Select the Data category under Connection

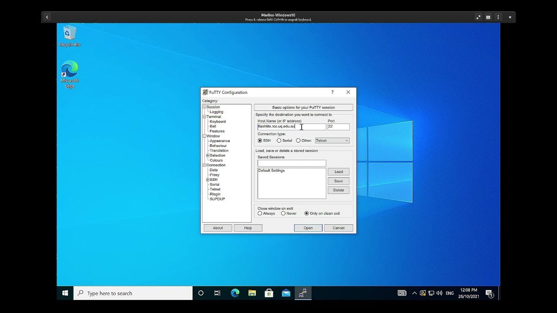(214, 170)
